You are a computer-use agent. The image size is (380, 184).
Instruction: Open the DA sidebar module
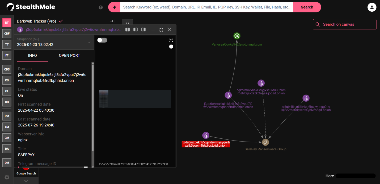(7, 149)
